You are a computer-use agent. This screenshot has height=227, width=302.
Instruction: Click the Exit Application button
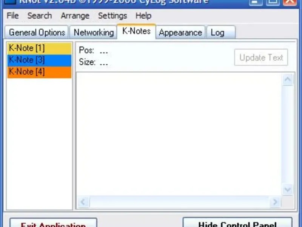53,223
